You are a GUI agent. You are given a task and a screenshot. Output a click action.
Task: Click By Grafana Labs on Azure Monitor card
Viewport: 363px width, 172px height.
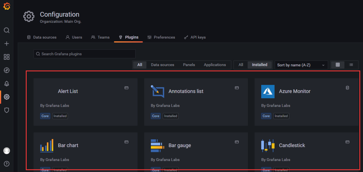click(x=276, y=105)
